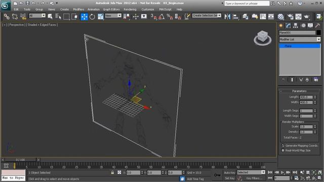Open the Edit Named Selection Sets icon

(187, 16)
